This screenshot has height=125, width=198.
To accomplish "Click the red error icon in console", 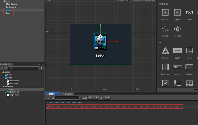I will pos(48,107).
